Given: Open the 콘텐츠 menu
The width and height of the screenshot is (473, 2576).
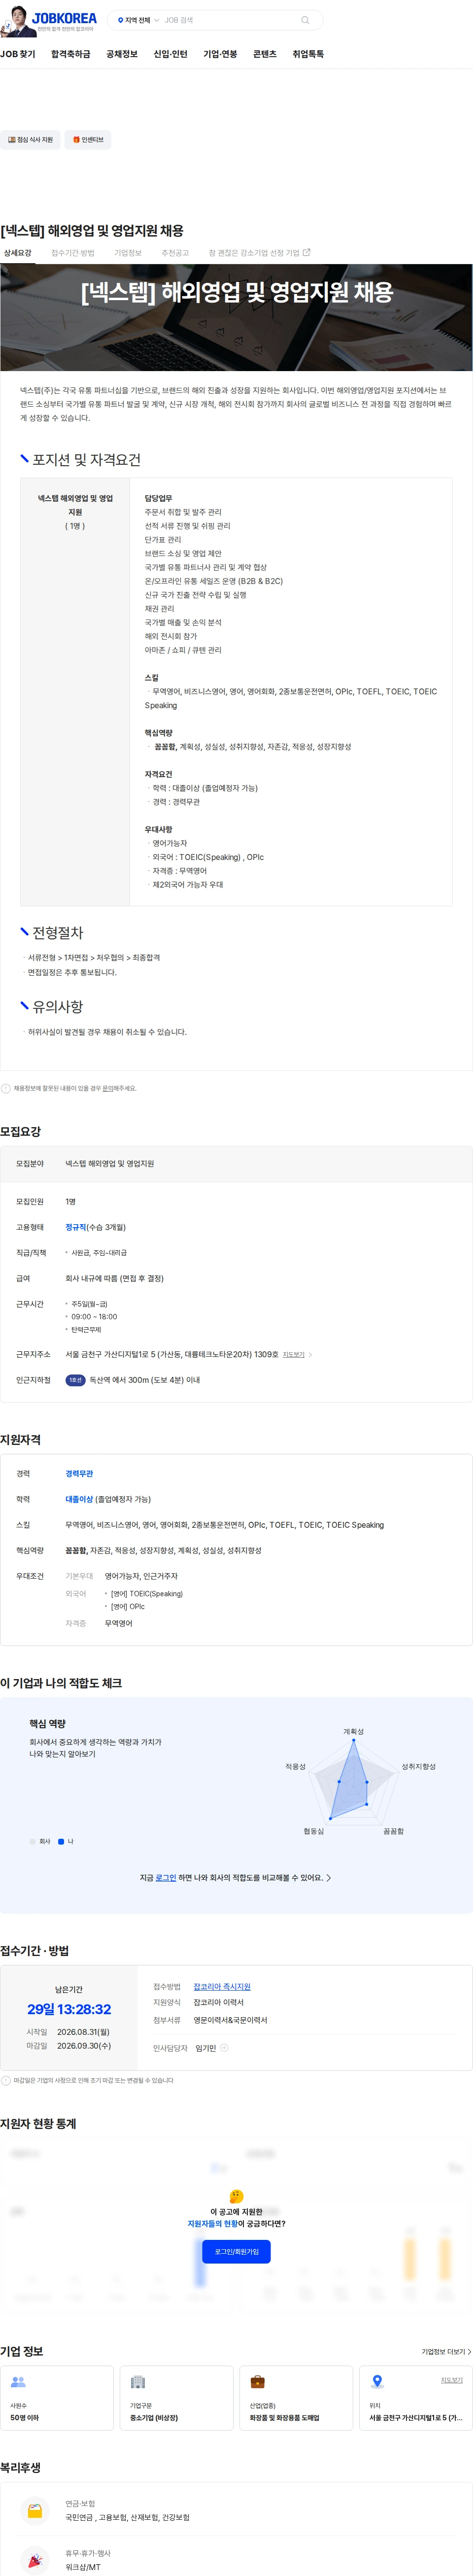Looking at the screenshot, I should (x=265, y=54).
